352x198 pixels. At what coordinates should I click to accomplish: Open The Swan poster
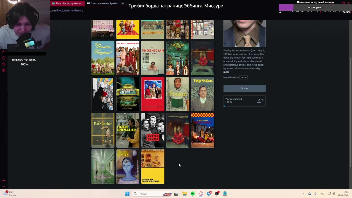click(203, 94)
